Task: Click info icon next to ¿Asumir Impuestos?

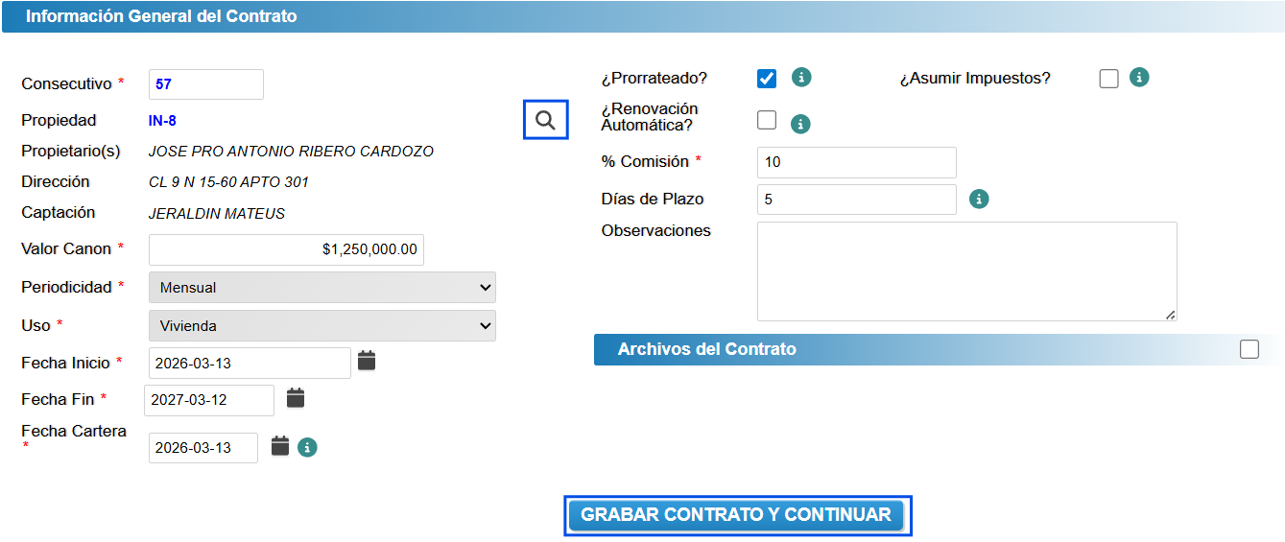Action: [x=1139, y=78]
